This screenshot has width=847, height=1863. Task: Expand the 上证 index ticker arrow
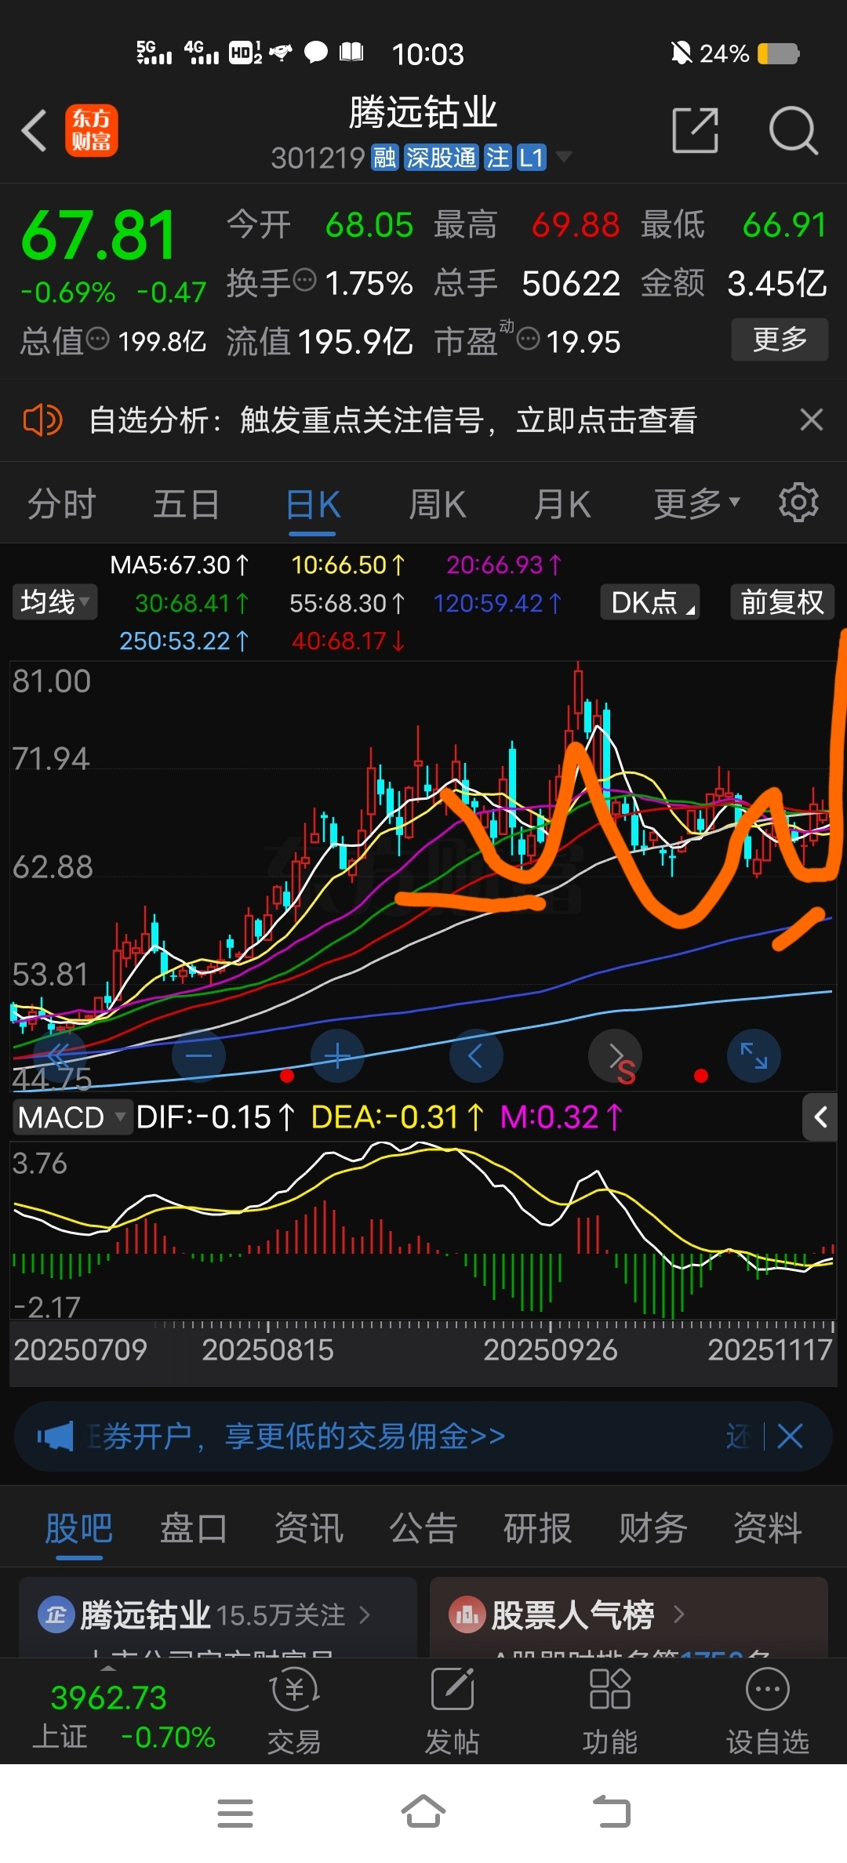(108, 1667)
